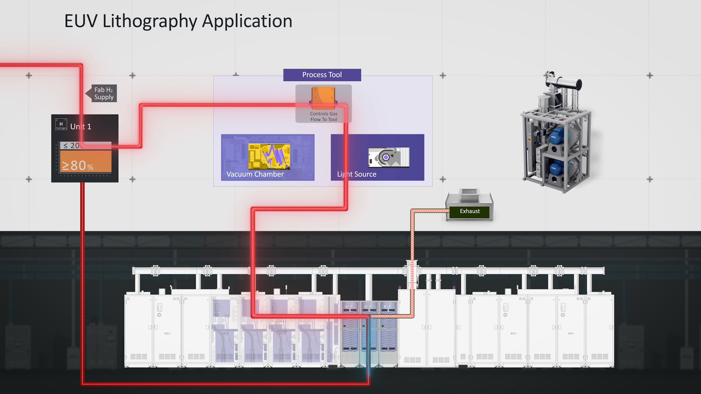Select the yellow vacuum chamber diagram
The width and height of the screenshot is (701, 394).
coord(269,157)
